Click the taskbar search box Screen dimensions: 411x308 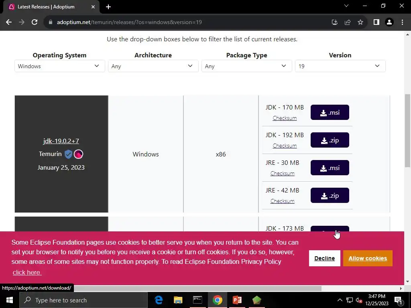click(x=83, y=300)
